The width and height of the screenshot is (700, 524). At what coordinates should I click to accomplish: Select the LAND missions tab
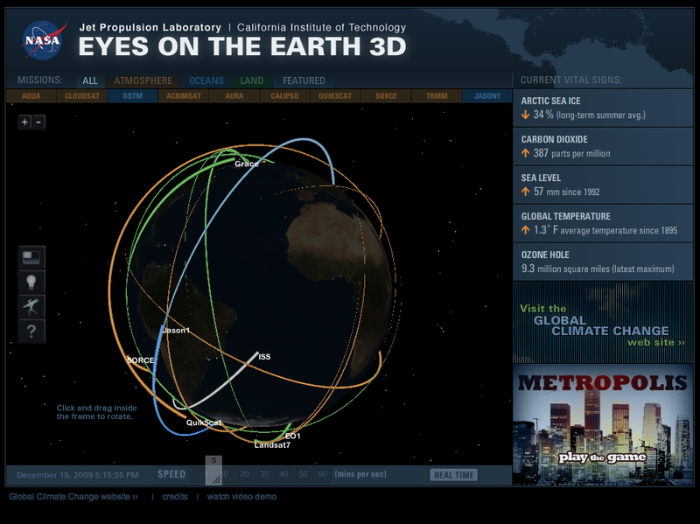[x=252, y=80]
